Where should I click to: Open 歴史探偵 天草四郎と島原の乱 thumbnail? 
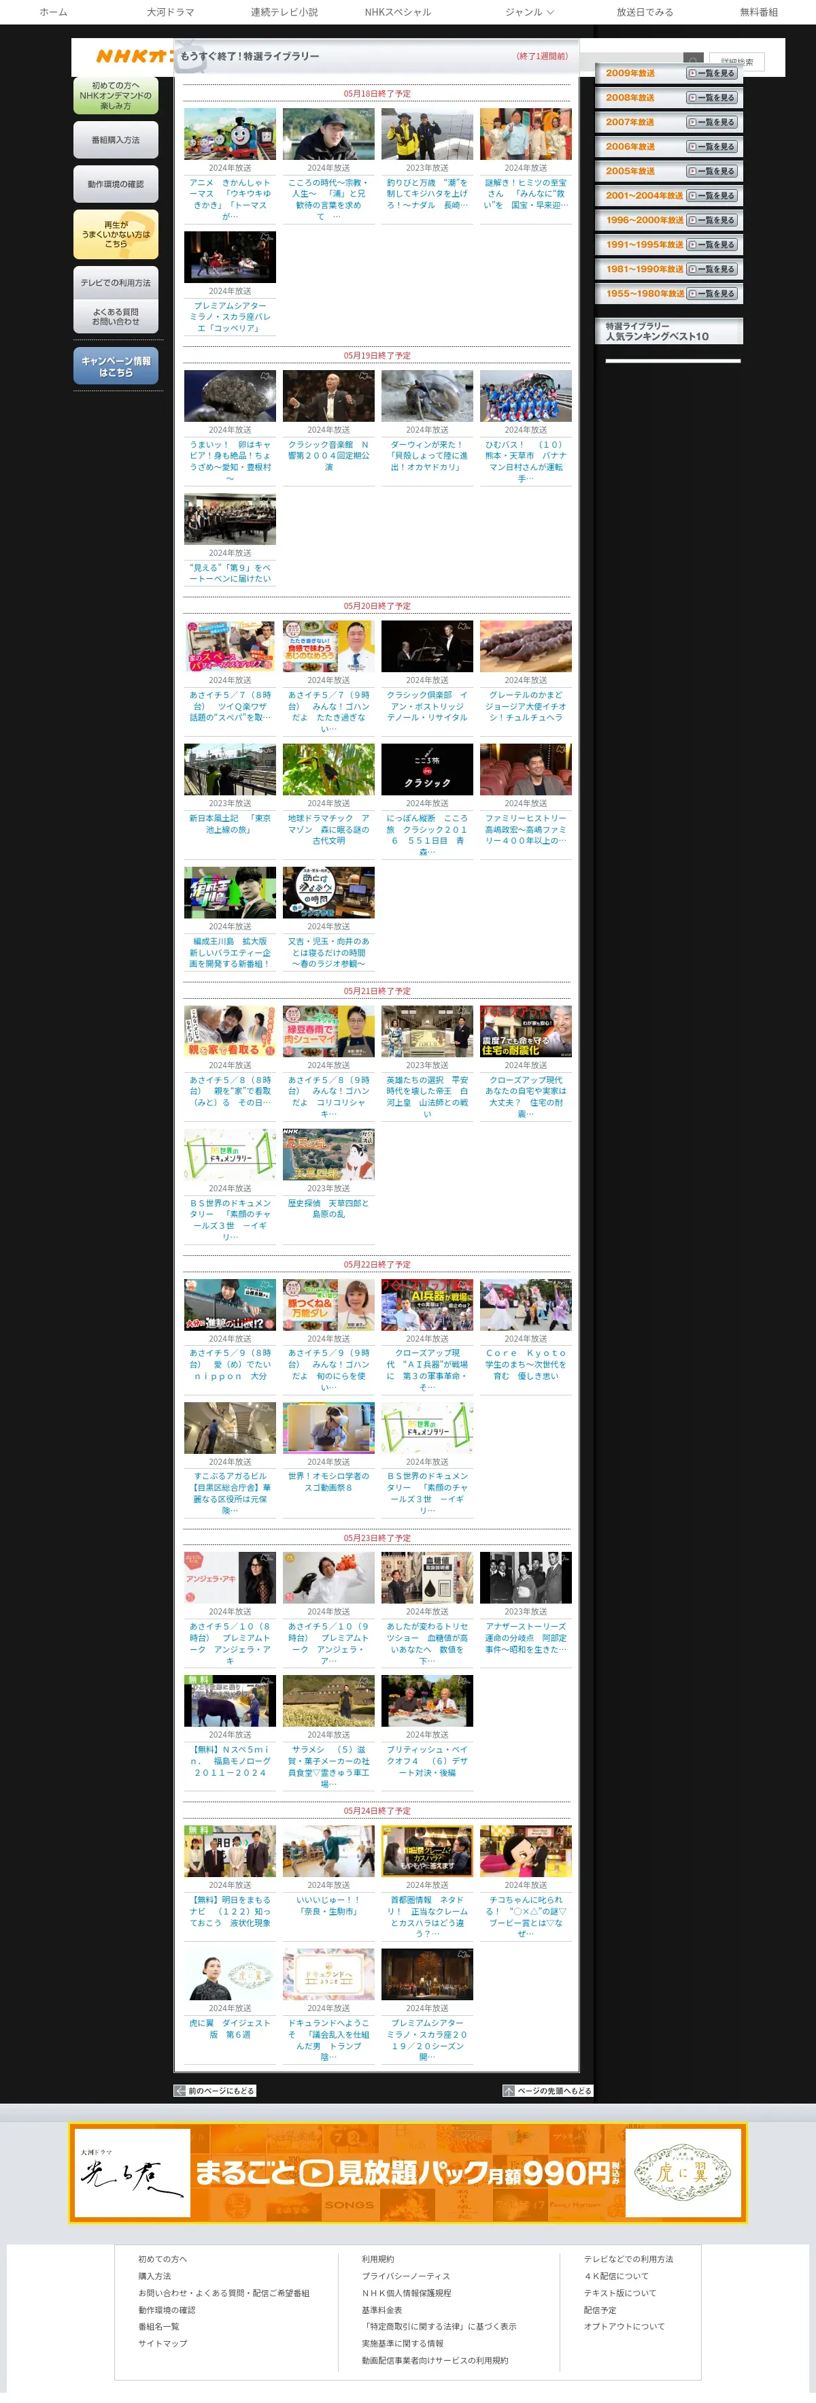329,1154
